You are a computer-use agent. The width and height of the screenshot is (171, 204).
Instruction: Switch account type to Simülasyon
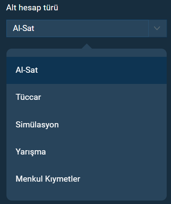[86, 124]
